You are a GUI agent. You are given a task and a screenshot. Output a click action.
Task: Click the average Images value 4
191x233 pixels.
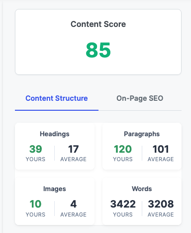[x=73, y=204]
